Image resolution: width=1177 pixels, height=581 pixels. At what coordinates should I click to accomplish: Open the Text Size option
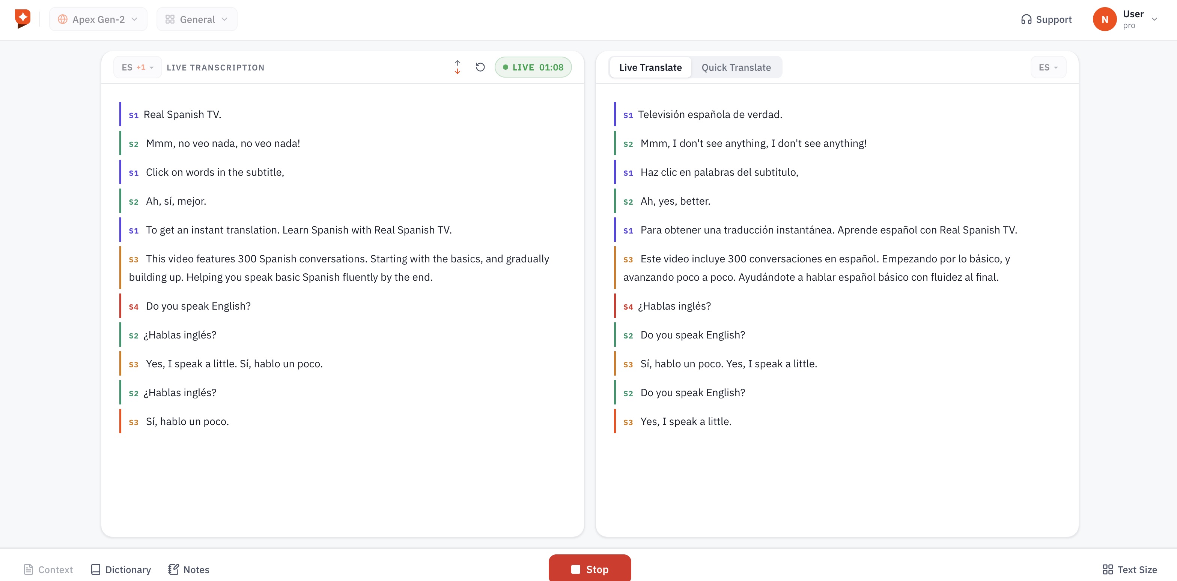pos(1129,569)
